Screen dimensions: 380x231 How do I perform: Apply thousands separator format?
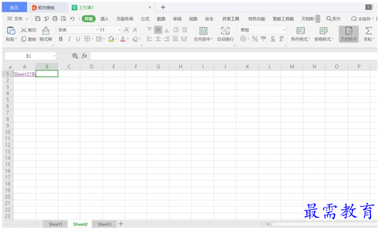tap(263, 39)
